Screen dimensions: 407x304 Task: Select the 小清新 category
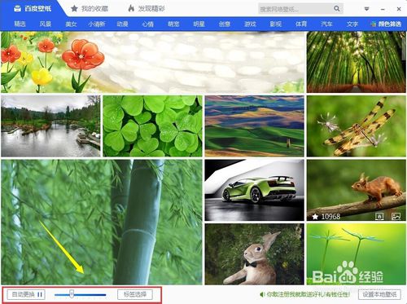pos(97,24)
